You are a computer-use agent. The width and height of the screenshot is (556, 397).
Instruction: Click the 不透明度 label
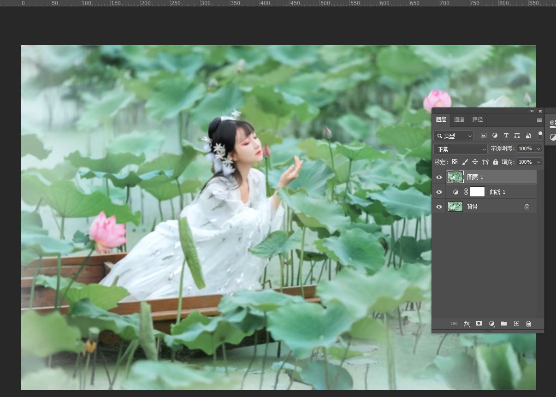(503, 148)
